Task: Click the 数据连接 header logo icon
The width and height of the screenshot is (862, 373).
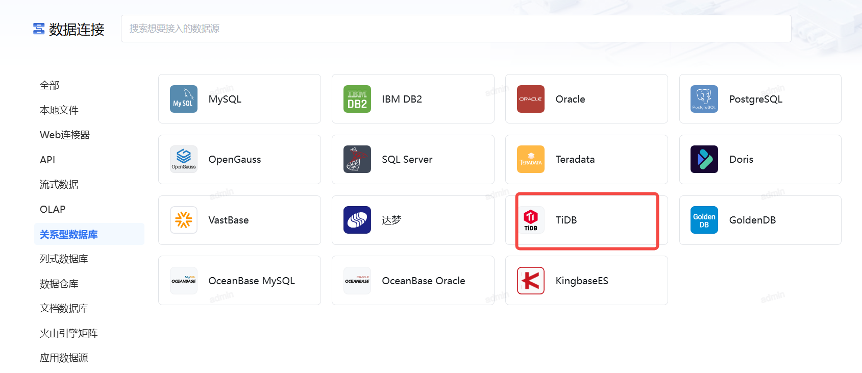Action: (39, 29)
